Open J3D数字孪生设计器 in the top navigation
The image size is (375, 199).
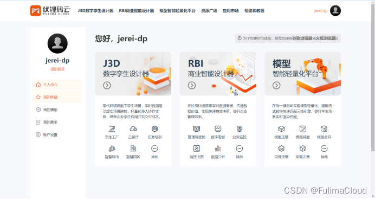(x=96, y=11)
